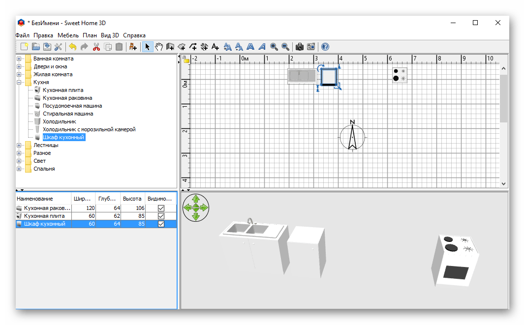525x325 pixels.
Task: Click the Add text label tool
Action: (x=216, y=47)
